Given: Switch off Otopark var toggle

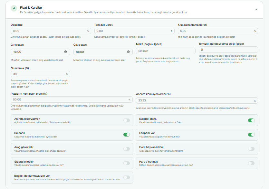Looking at the screenshot, I should click(x=251, y=135).
